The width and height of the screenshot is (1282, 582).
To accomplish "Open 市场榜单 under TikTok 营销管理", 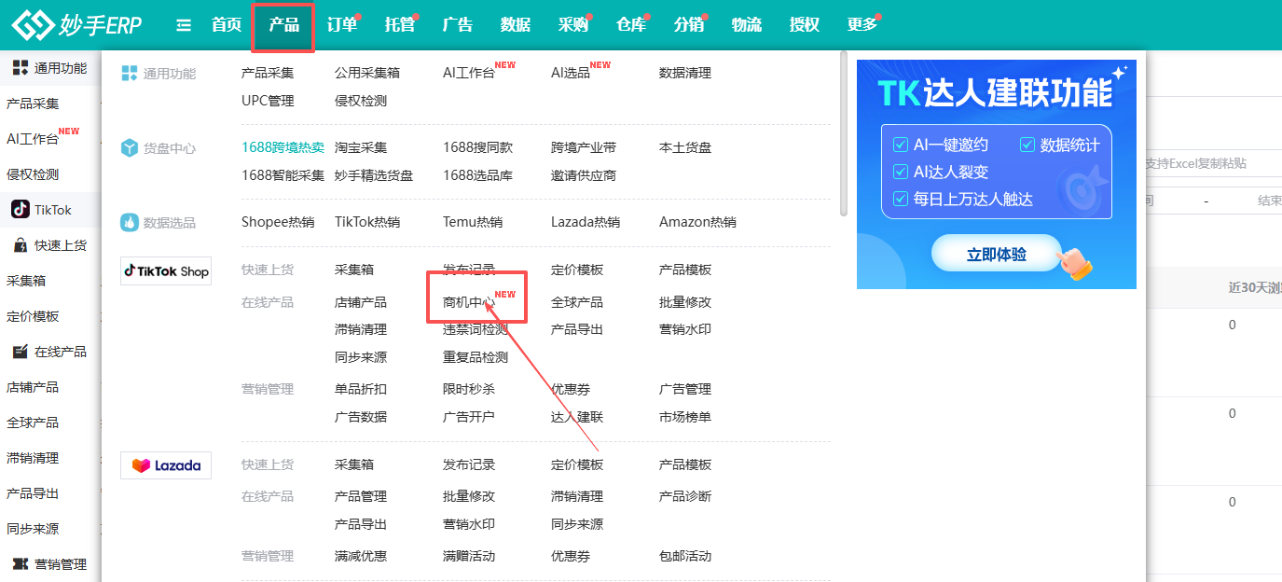I will pyautogui.click(x=685, y=417).
